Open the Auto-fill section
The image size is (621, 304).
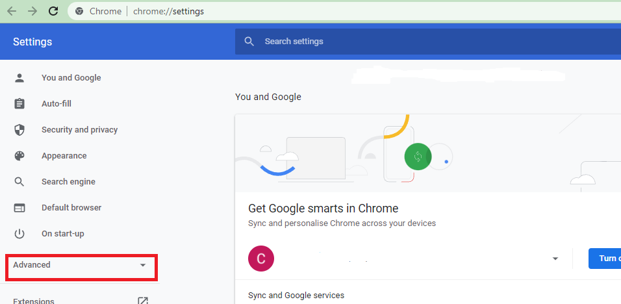[57, 104]
